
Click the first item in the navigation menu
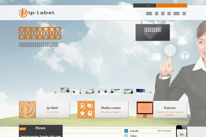click(x=149, y=14)
